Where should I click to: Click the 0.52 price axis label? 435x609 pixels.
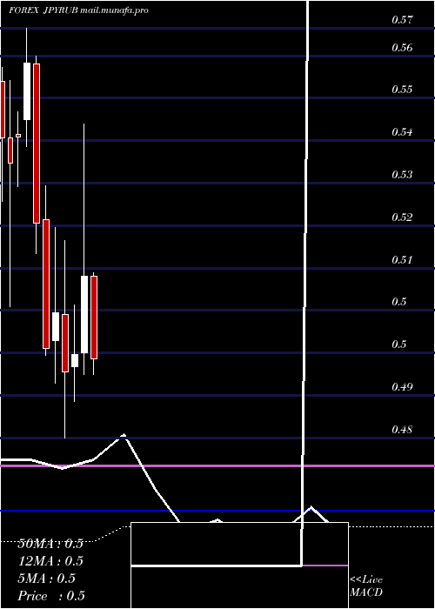(402, 217)
